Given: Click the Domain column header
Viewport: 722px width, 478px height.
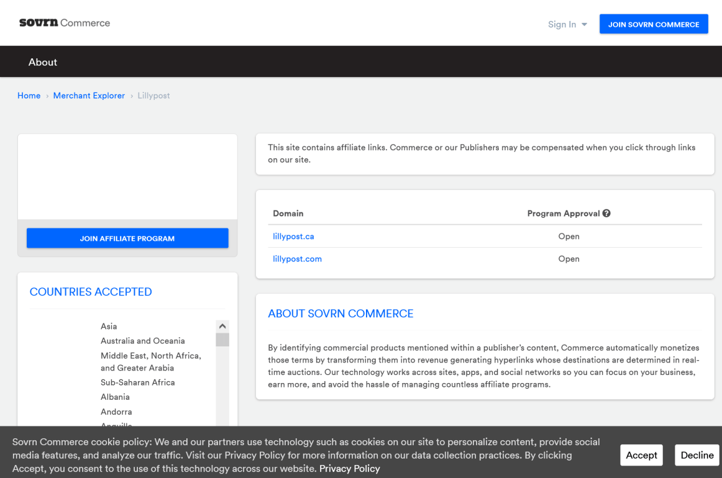Looking at the screenshot, I should (x=288, y=214).
